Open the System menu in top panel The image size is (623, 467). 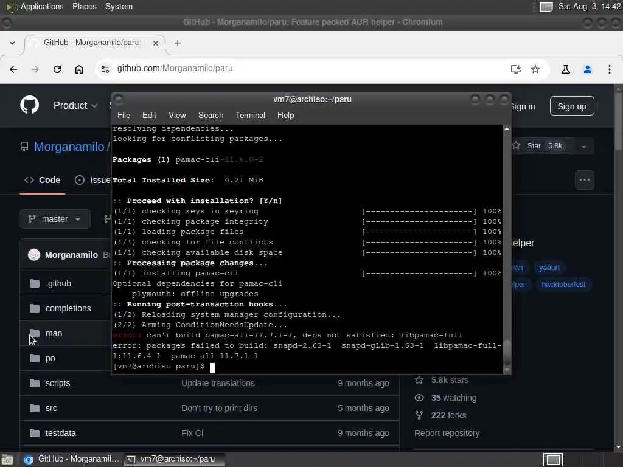[119, 7]
